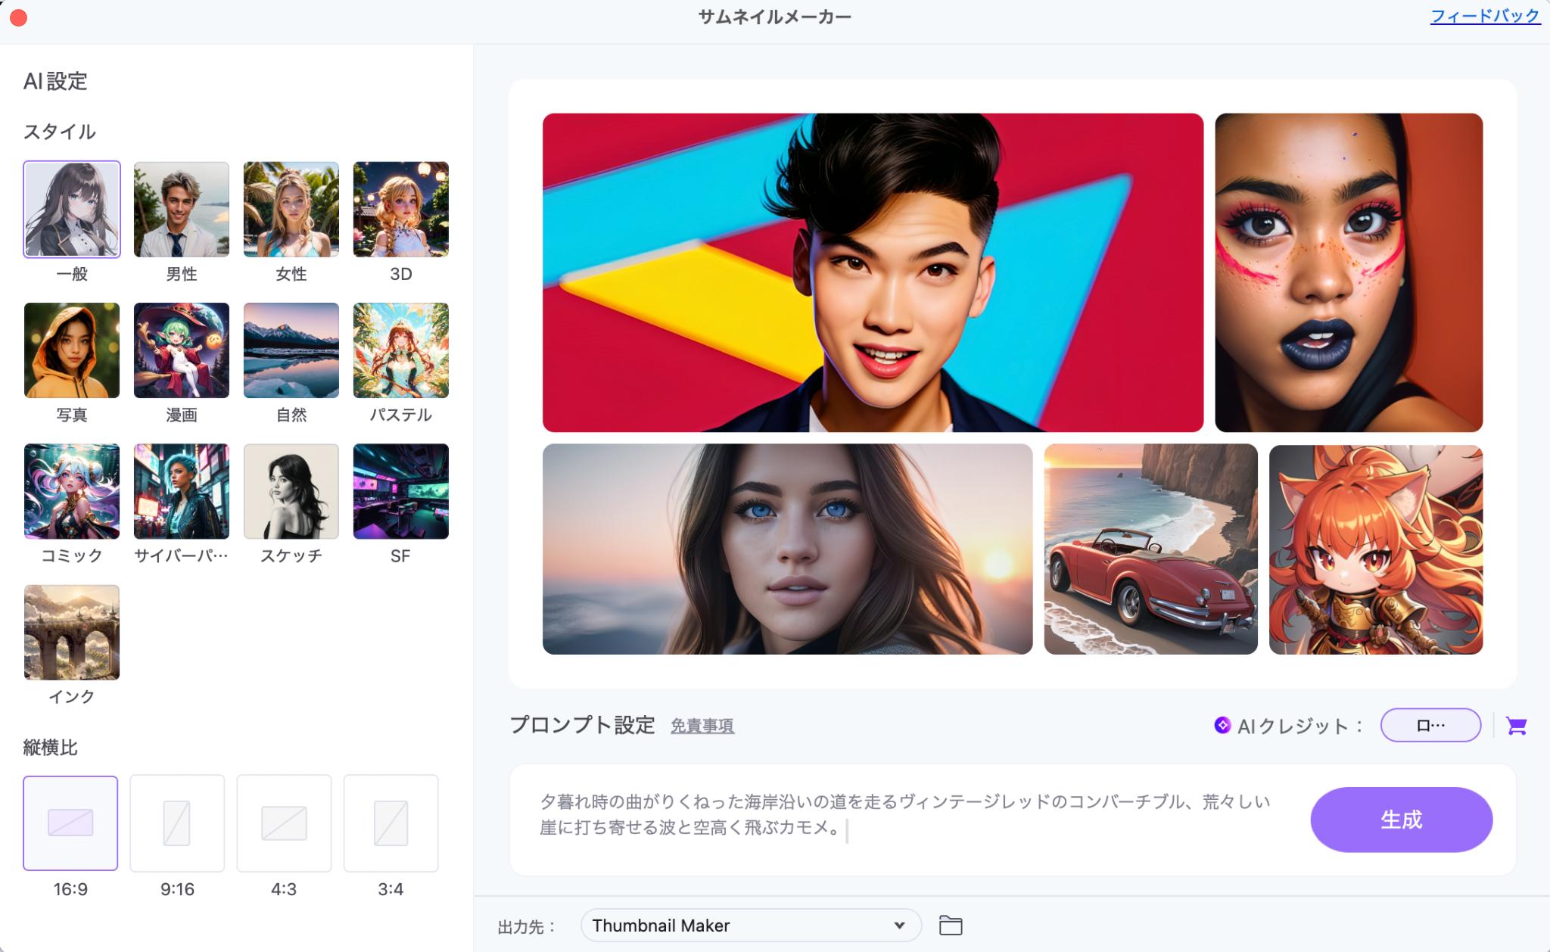Click the blue-eyed woman sunset sample
This screenshot has height=952, width=1550.
coord(787,549)
